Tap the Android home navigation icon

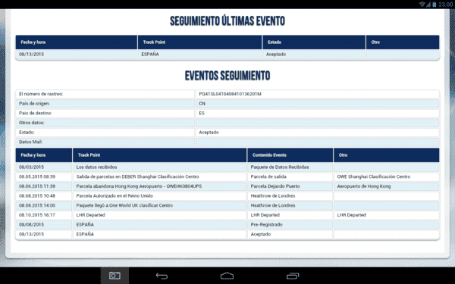coord(227,276)
